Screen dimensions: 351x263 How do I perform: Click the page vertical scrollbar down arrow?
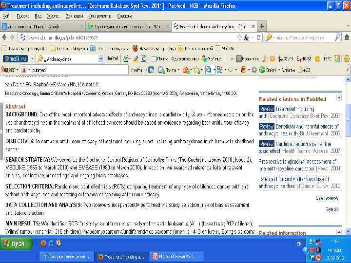[348, 232]
